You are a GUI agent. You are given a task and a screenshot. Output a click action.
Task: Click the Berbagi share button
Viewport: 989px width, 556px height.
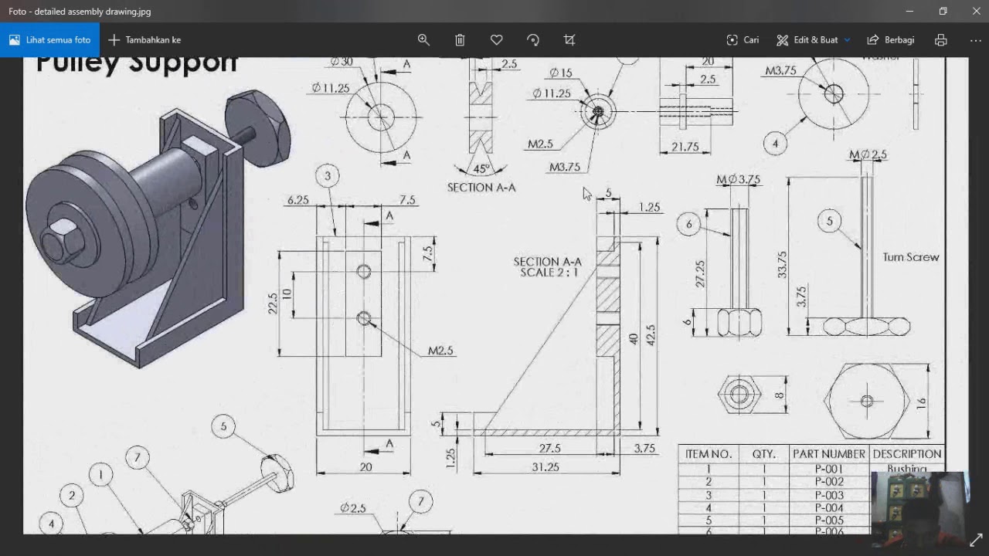891,39
